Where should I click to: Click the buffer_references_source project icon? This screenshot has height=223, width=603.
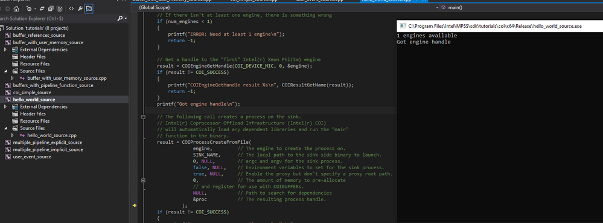8,36
